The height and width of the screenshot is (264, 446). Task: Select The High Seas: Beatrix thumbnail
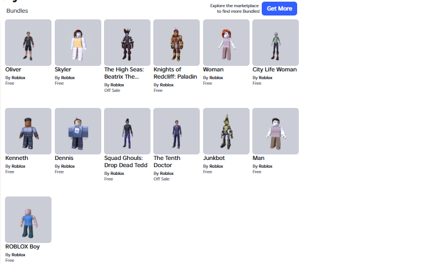click(x=127, y=43)
